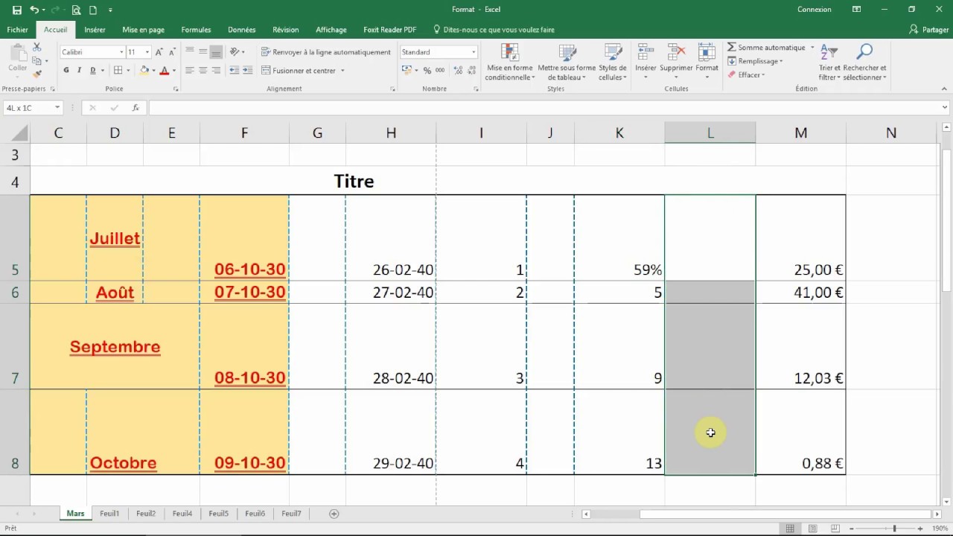Select sheet tab Feuil1
The width and height of the screenshot is (953, 536).
tap(109, 514)
